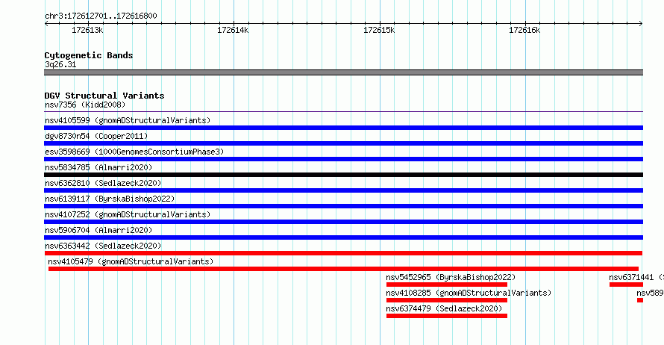664x345 pixels.
Task: Select the nsv6139117 blue variant bar
Action: 343,206
